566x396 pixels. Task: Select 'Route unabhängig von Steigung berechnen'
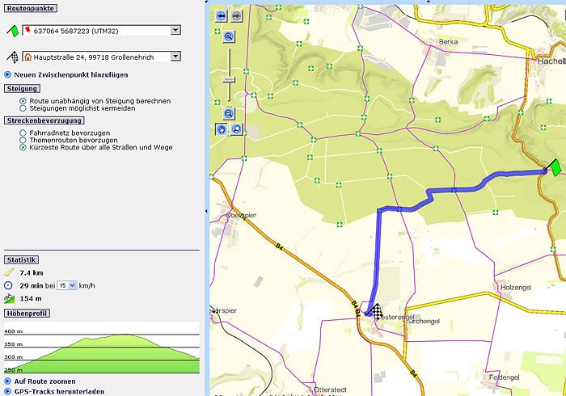pyautogui.click(x=23, y=101)
